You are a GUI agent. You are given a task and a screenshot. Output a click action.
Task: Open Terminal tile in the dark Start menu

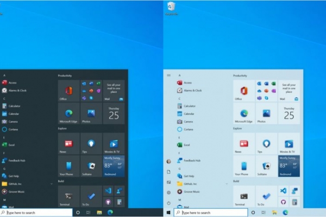[x=69, y=196]
